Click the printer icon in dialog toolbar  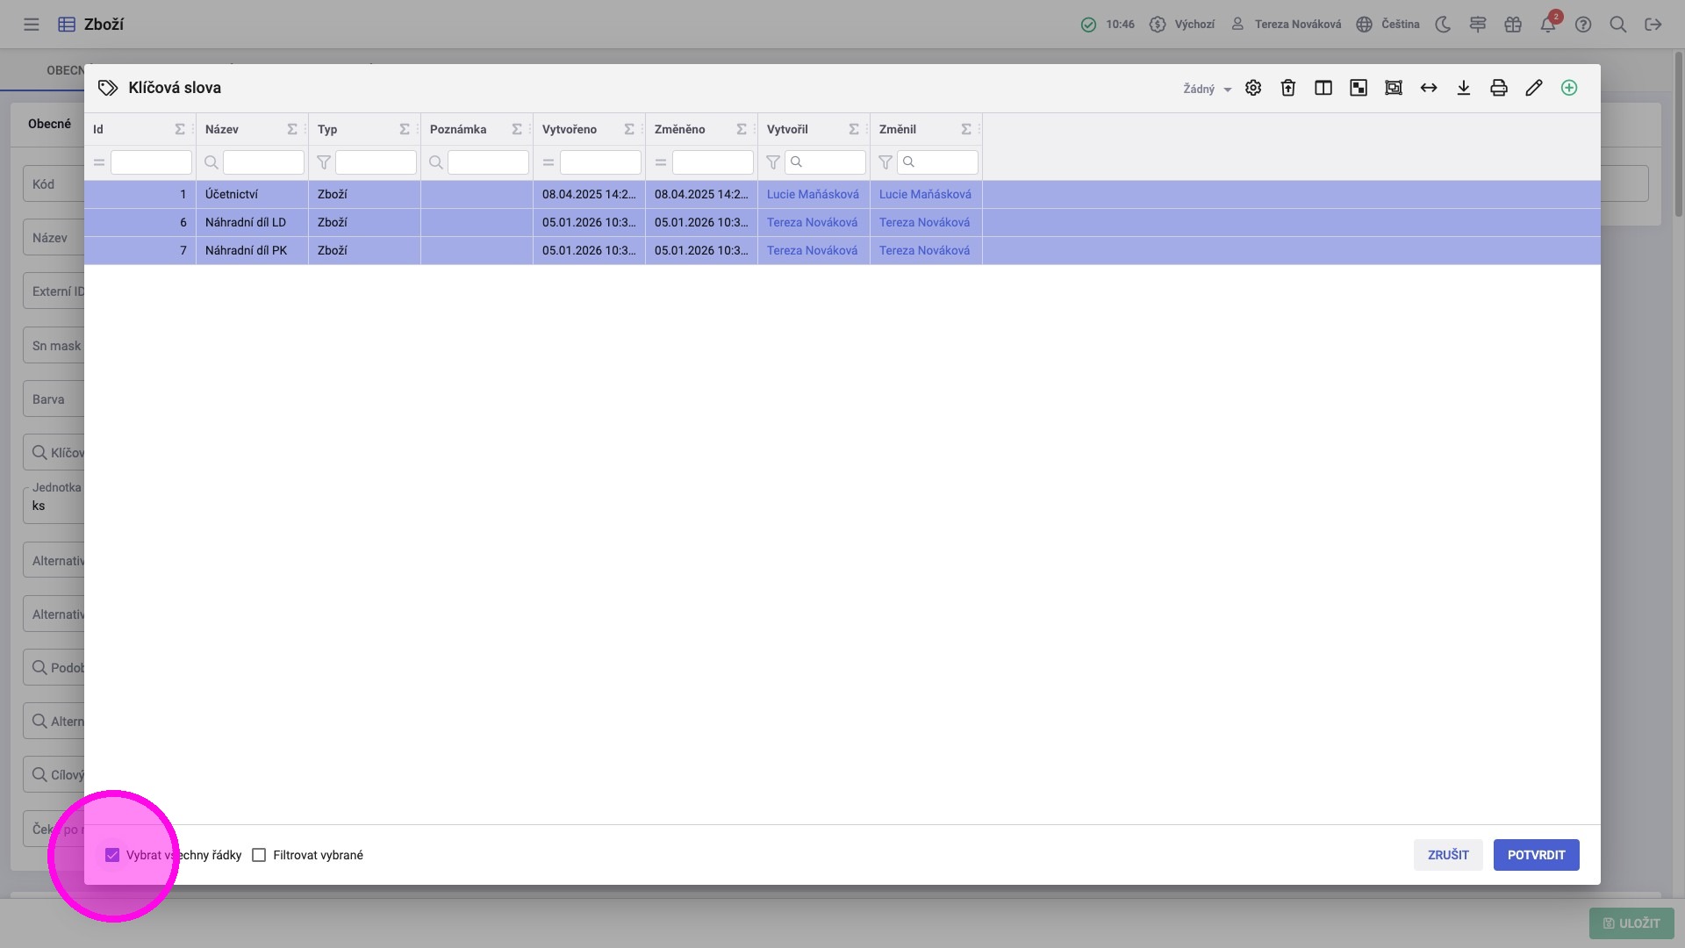[x=1499, y=88]
